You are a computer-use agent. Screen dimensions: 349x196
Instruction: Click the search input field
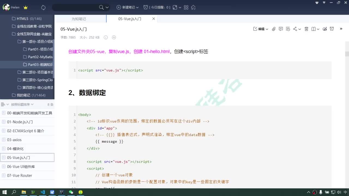click(76, 7)
